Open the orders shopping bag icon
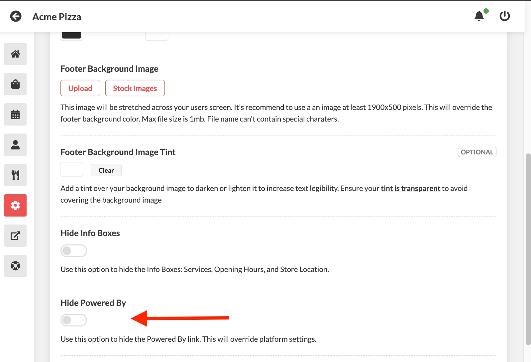531x362 pixels. coord(15,84)
